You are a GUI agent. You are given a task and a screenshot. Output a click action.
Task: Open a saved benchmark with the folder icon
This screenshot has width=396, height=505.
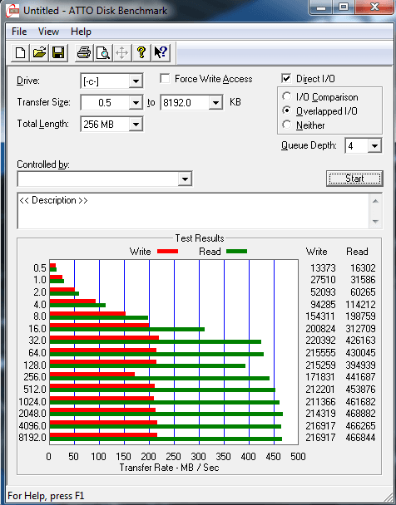coord(39,52)
